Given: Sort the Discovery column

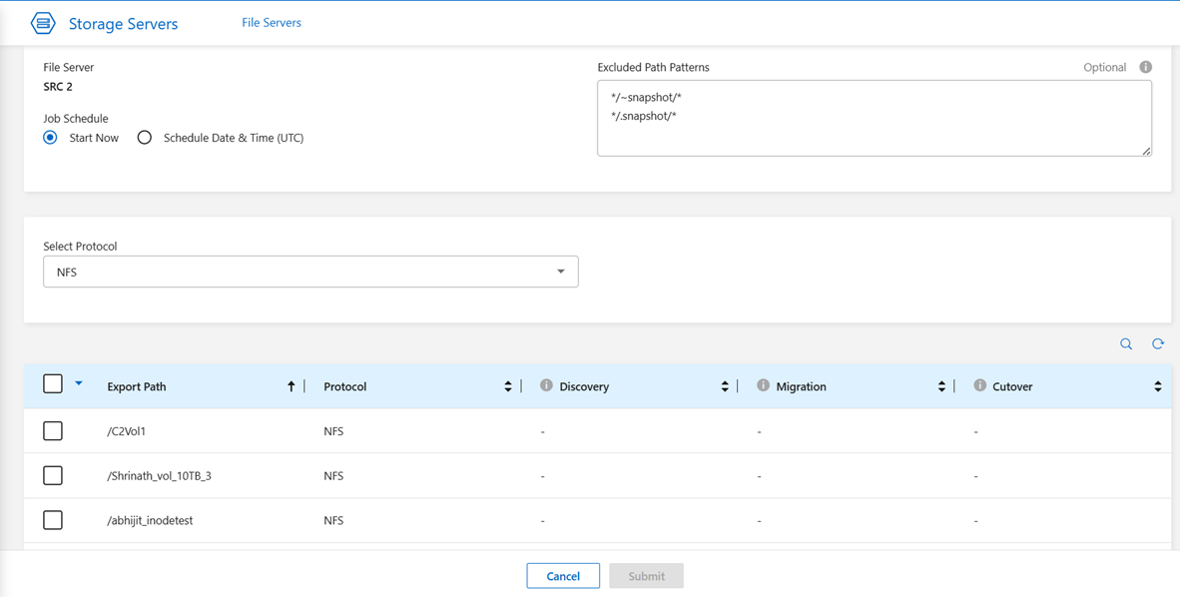Looking at the screenshot, I should pos(725,386).
